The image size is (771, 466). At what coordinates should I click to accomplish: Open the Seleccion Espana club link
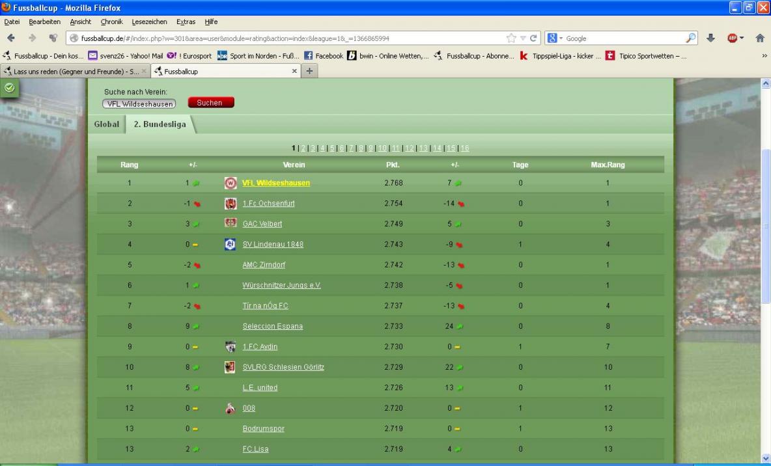pos(272,326)
